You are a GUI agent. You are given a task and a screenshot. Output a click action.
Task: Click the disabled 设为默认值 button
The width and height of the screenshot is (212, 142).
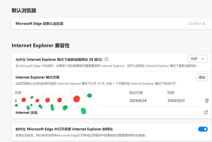click(197, 24)
